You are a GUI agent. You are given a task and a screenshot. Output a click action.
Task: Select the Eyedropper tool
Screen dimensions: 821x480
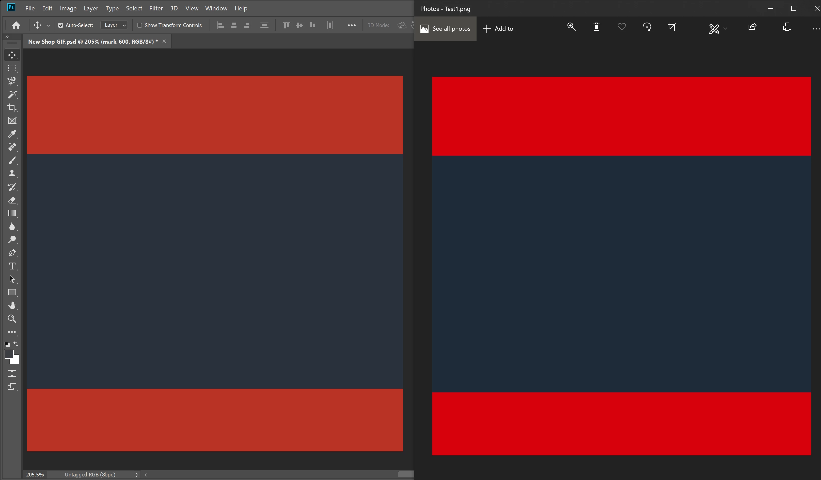pos(12,134)
